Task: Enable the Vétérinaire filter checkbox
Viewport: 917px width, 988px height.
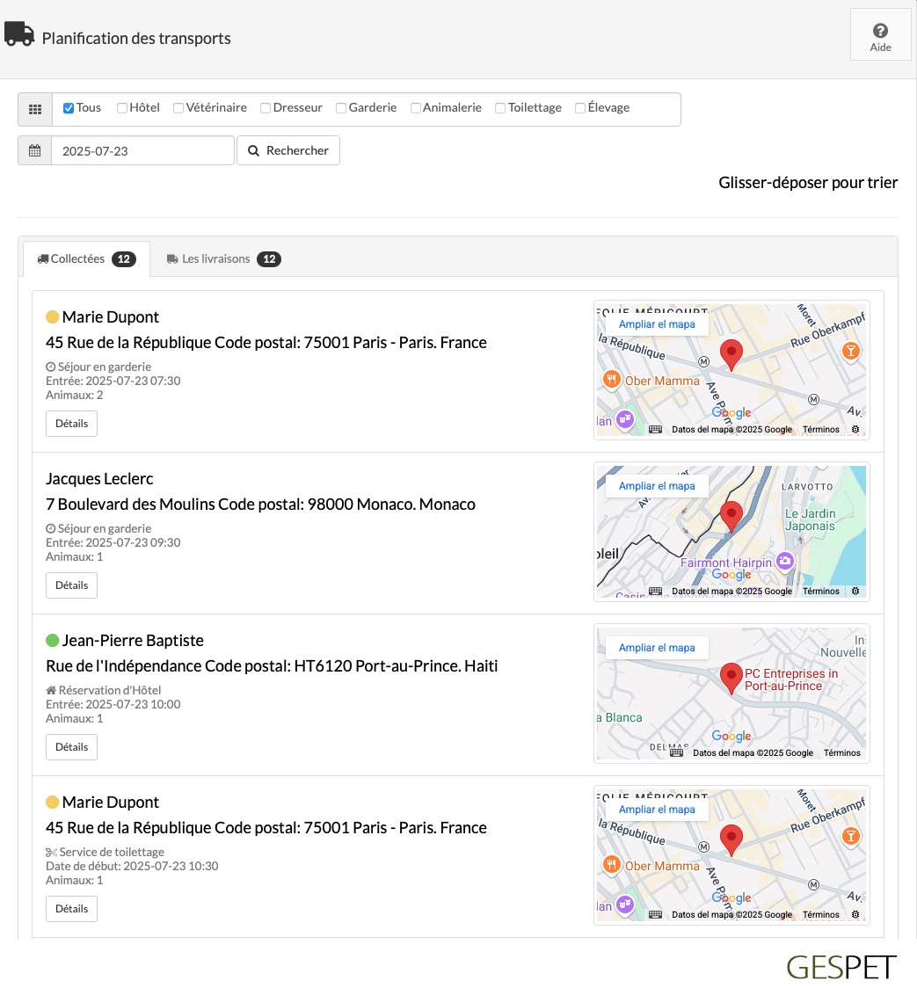Action: coord(178,108)
